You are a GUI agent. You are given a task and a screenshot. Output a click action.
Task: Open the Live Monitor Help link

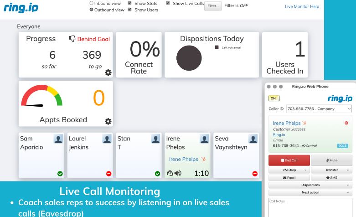coord(302,6)
